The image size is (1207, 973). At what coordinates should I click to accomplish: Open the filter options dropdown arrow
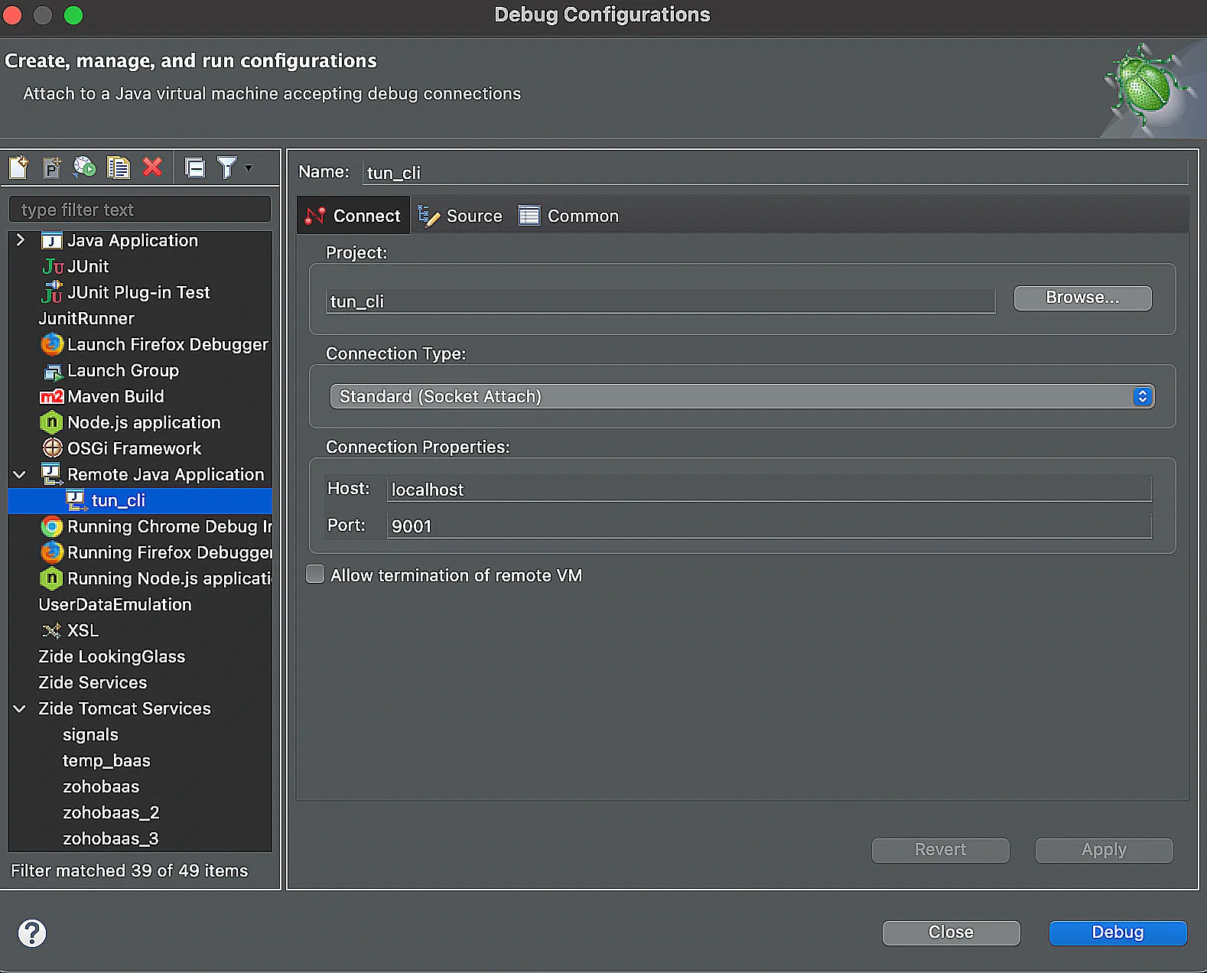click(x=249, y=168)
